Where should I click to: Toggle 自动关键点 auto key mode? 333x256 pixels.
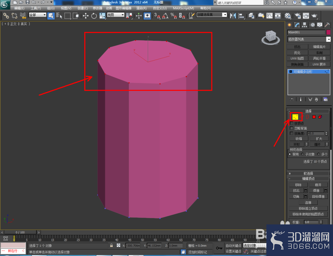[x=233, y=245]
